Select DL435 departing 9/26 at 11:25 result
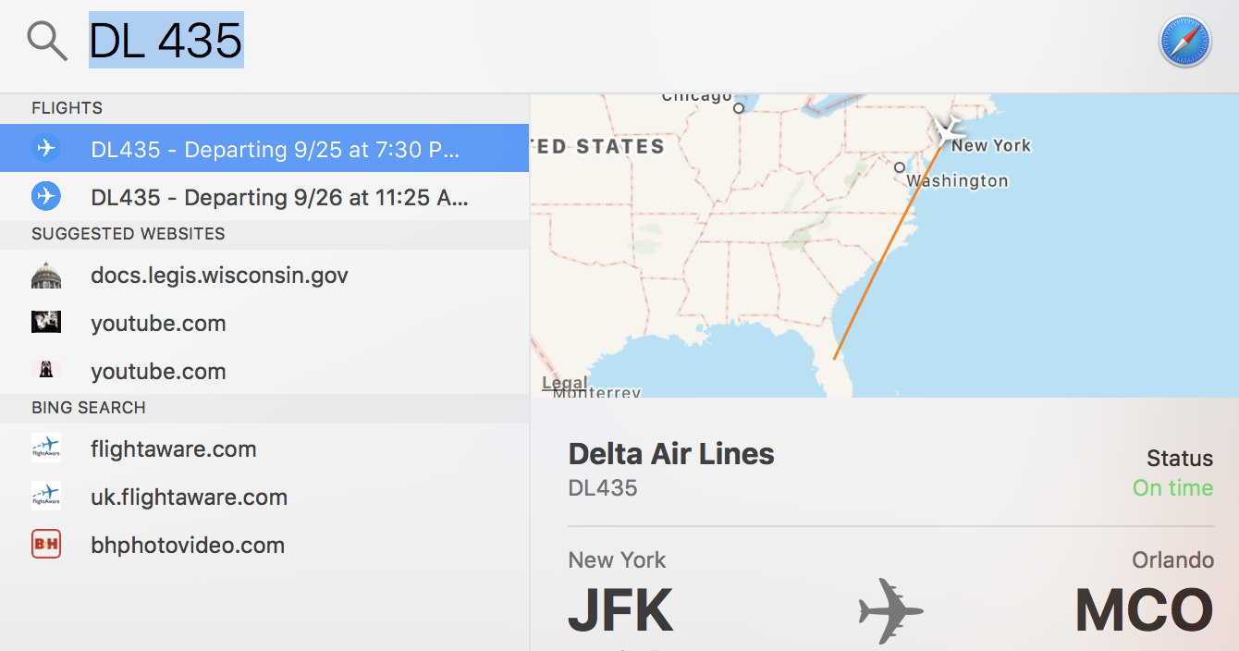 (278, 197)
